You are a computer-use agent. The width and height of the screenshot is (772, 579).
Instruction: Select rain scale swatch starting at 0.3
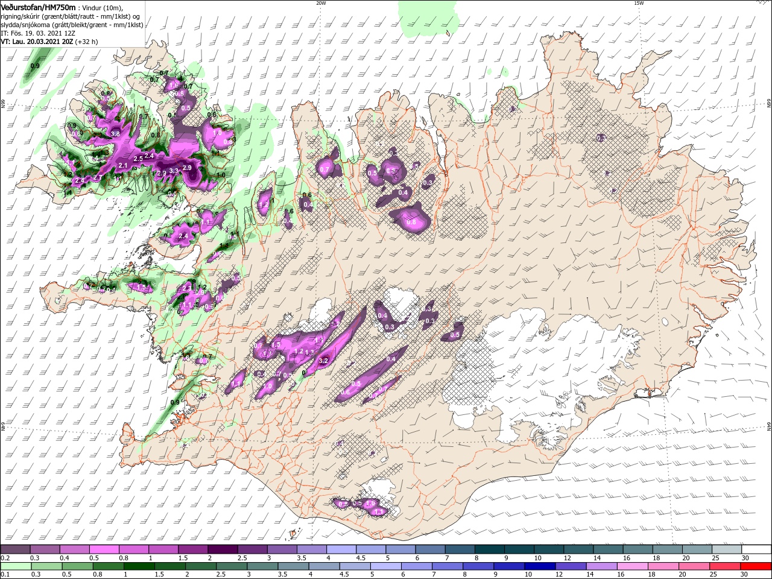(x=46, y=566)
